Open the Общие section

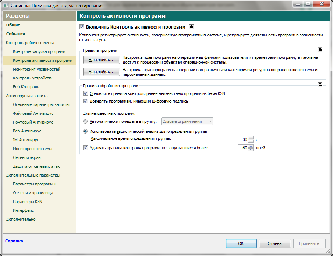(13, 25)
